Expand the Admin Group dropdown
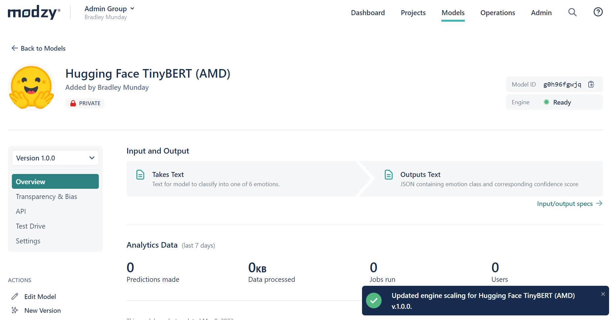 click(x=110, y=9)
